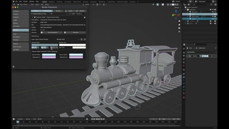Viewport: 229px width, 129px height.
Task: Collapse the Theme Accent Color add-on details
Action: tap(33, 17)
